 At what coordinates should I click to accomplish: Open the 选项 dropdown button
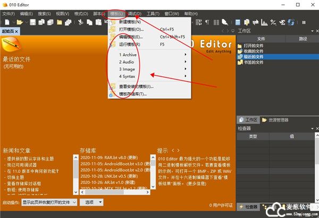click(x=91, y=202)
